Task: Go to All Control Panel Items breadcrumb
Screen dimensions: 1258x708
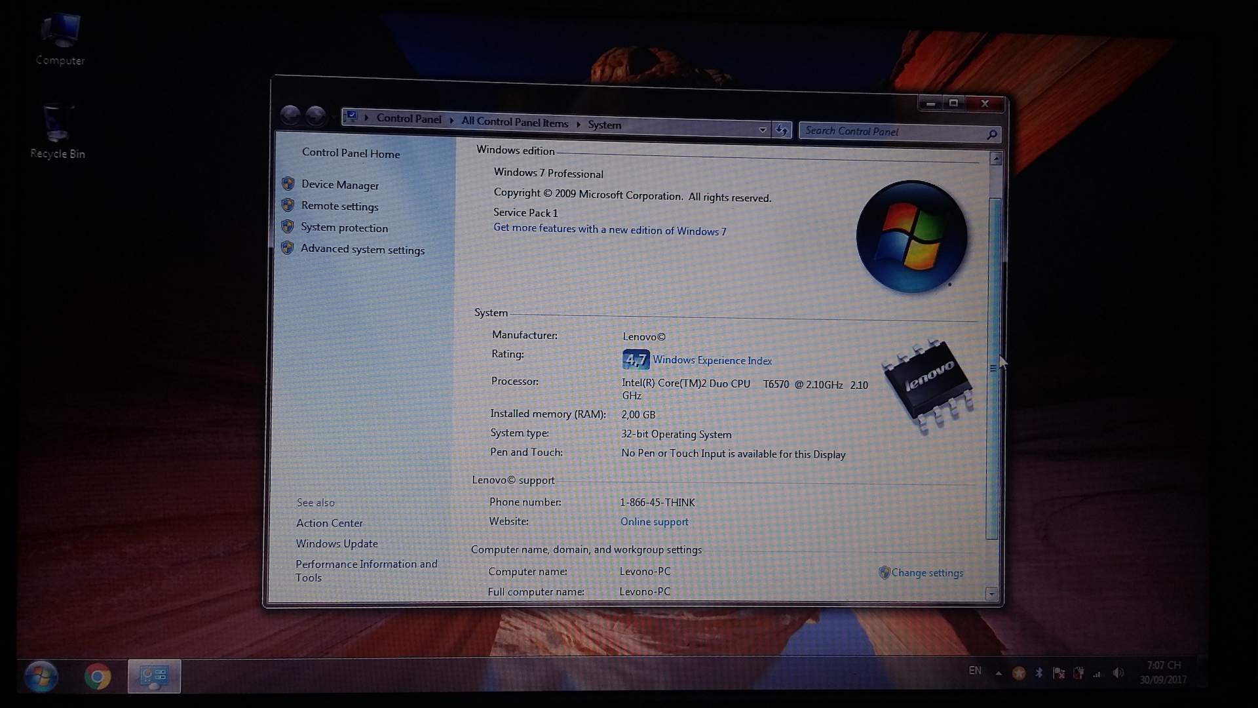Action: pos(514,122)
